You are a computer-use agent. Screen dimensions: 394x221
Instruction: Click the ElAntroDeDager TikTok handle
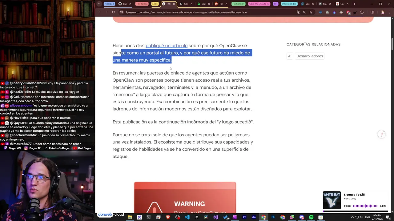pos(59,148)
